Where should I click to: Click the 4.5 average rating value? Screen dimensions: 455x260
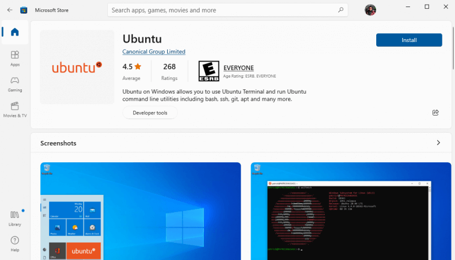click(127, 67)
